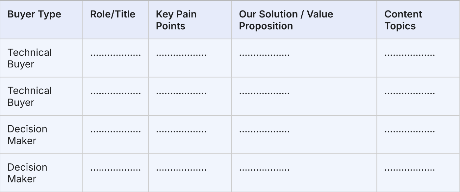Click Key Pain Points placeholder in first row

[181, 55]
